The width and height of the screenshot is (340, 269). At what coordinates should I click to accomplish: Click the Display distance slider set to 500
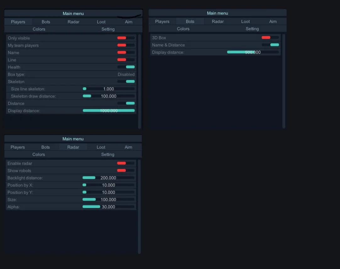tap(253, 52)
